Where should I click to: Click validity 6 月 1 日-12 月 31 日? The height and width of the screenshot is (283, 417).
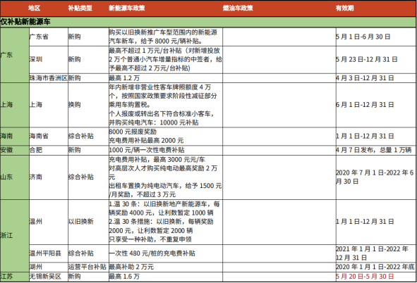(376, 104)
